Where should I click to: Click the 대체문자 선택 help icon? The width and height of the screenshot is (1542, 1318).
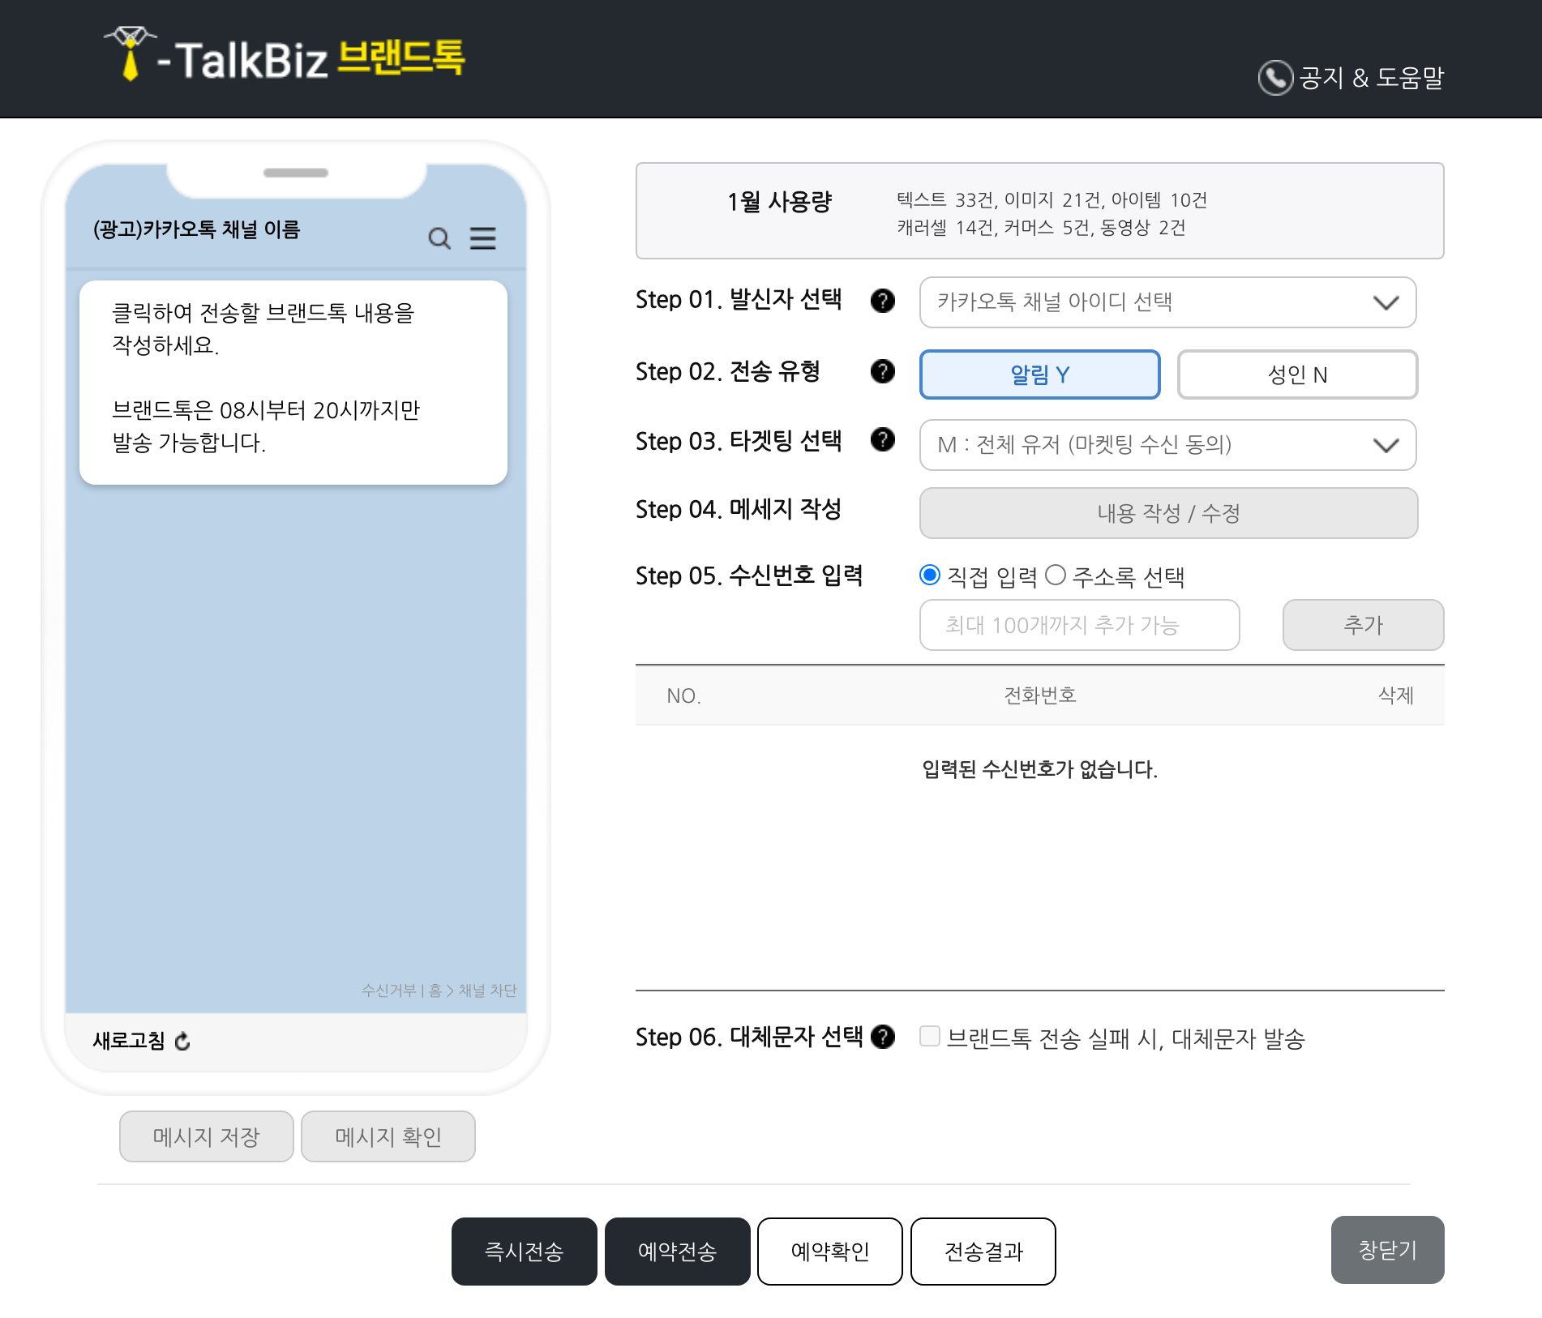click(x=884, y=1036)
